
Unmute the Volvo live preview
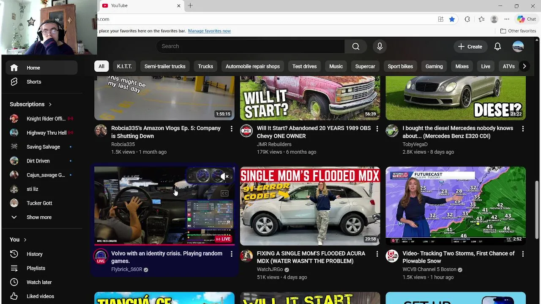pos(224,177)
